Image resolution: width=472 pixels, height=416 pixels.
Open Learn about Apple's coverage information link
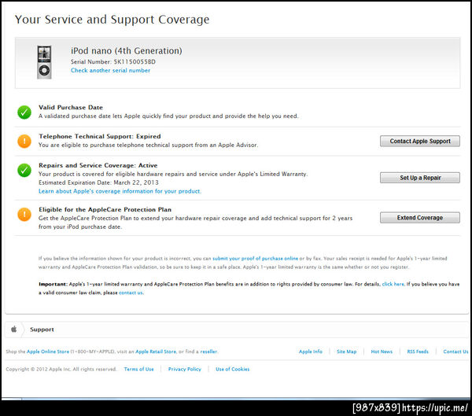pyautogui.click(x=120, y=191)
